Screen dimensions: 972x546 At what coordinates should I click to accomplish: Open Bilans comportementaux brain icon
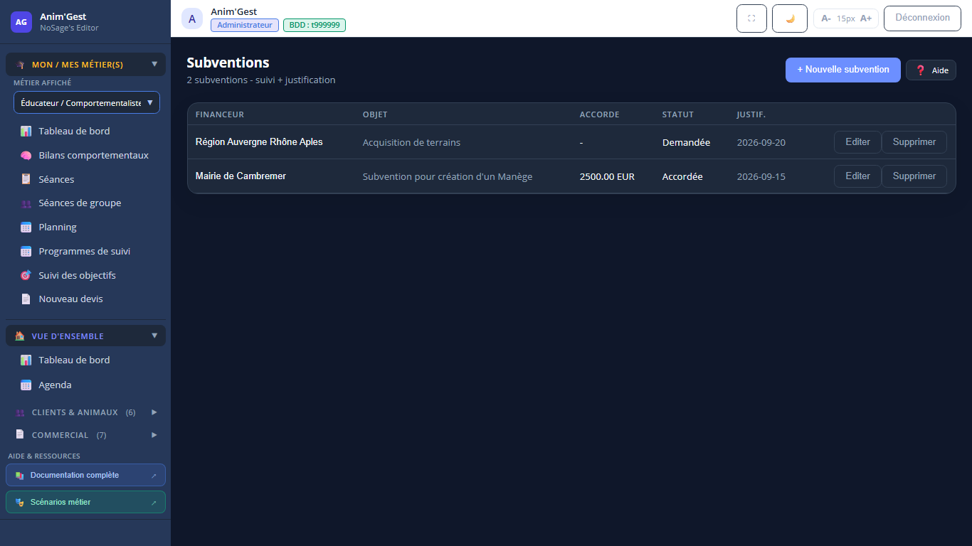[x=26, y=155]
